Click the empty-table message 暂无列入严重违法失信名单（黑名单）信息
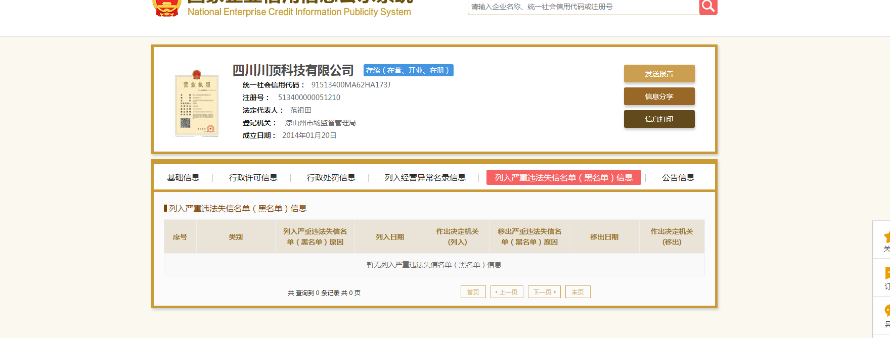 (434, 265)
